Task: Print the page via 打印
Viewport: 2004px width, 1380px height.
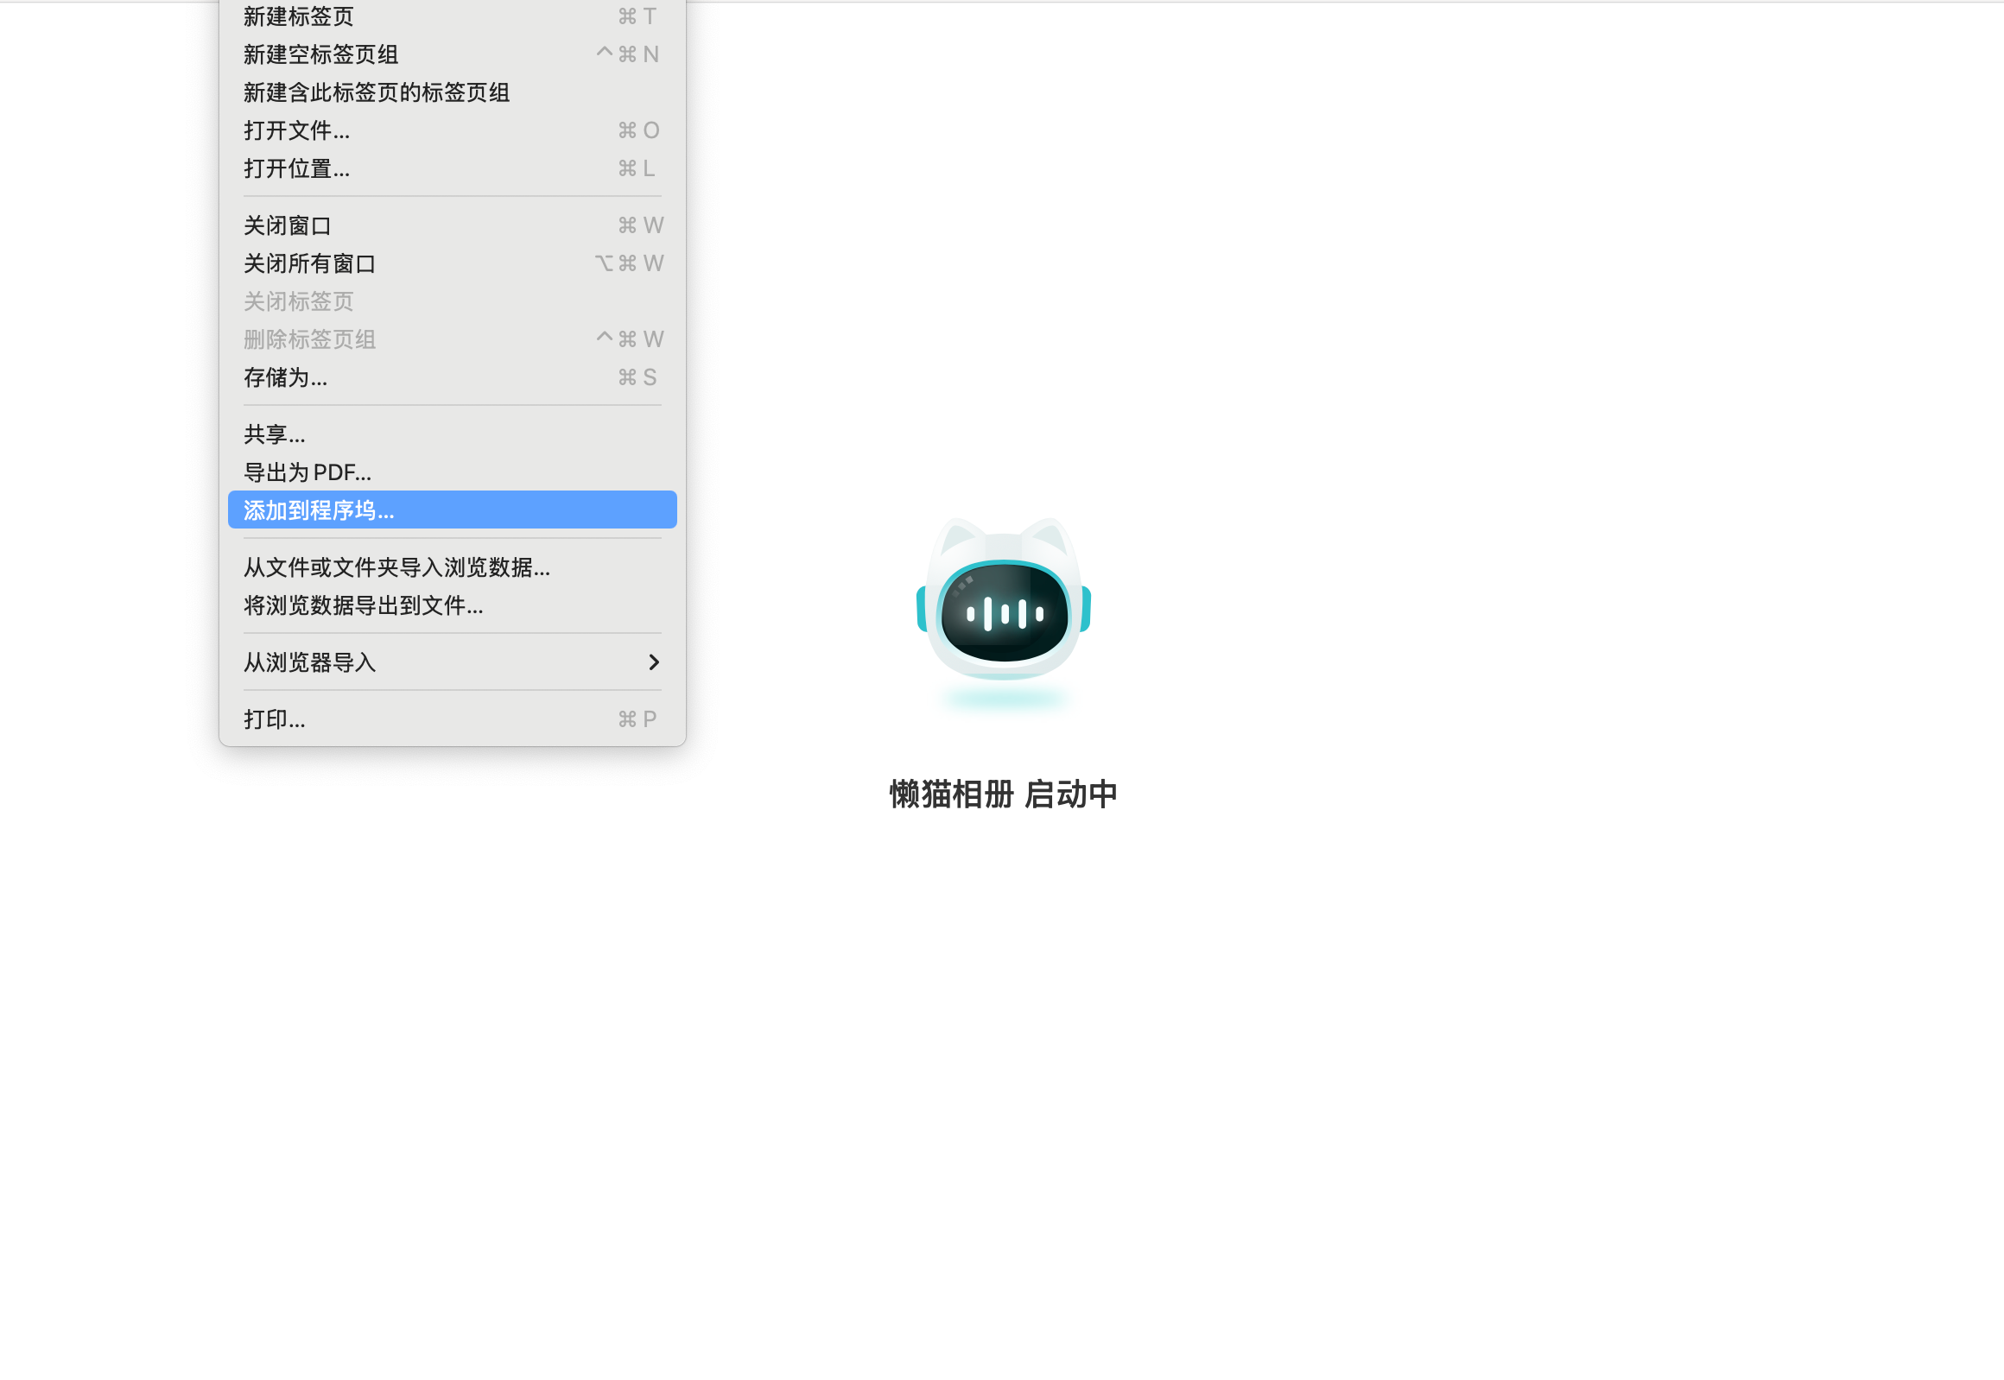Action: tap(274, 718)
